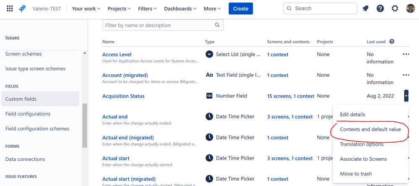Click the sidebar vertical scrollbar thumb

(85, 126)
